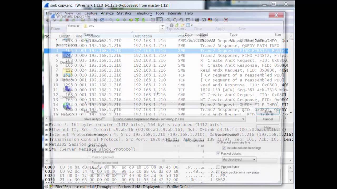Screen dimensions: 337x189
Task: Click Create New Folder icon in Export dialog
Action: [182, 25]
